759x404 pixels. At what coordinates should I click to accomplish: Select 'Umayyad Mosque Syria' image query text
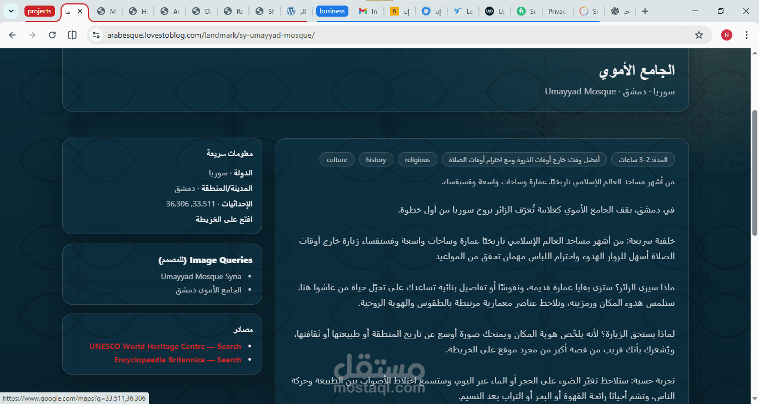201,276
